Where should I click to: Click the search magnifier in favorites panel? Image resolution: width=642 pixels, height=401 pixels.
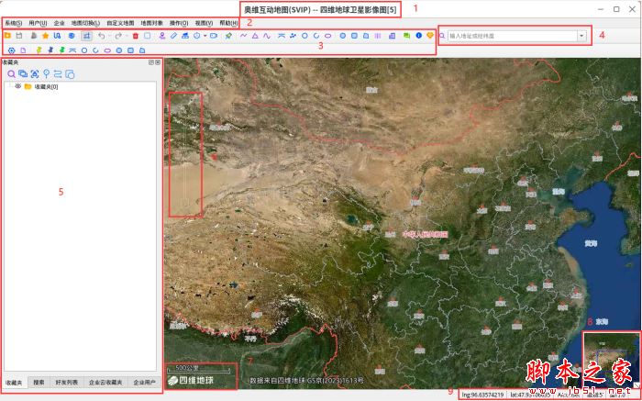point(11,73)
